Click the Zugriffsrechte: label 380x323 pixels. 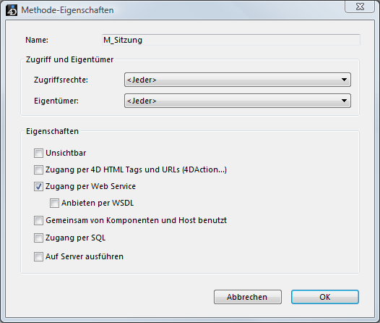[x=61, y=80]
